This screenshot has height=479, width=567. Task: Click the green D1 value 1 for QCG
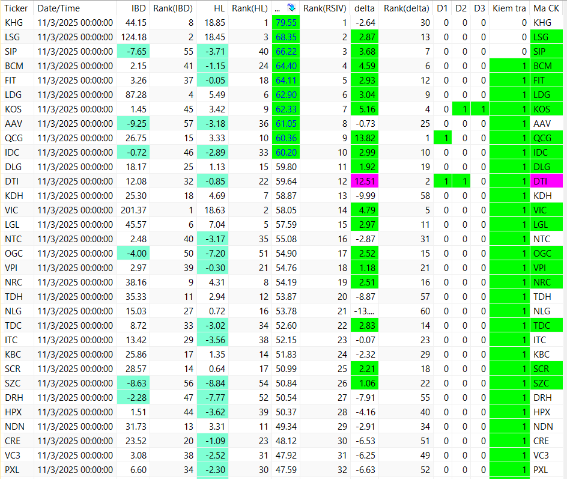(443, 138)
